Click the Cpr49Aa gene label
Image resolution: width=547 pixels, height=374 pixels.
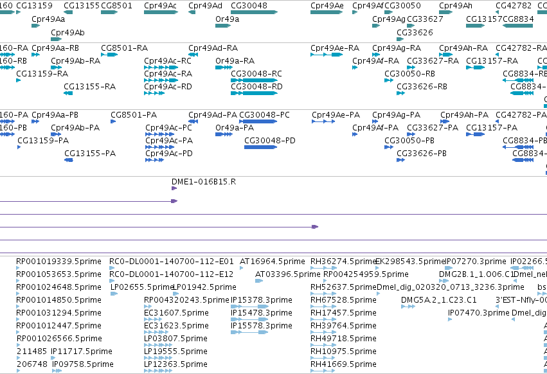click(48, 19)
